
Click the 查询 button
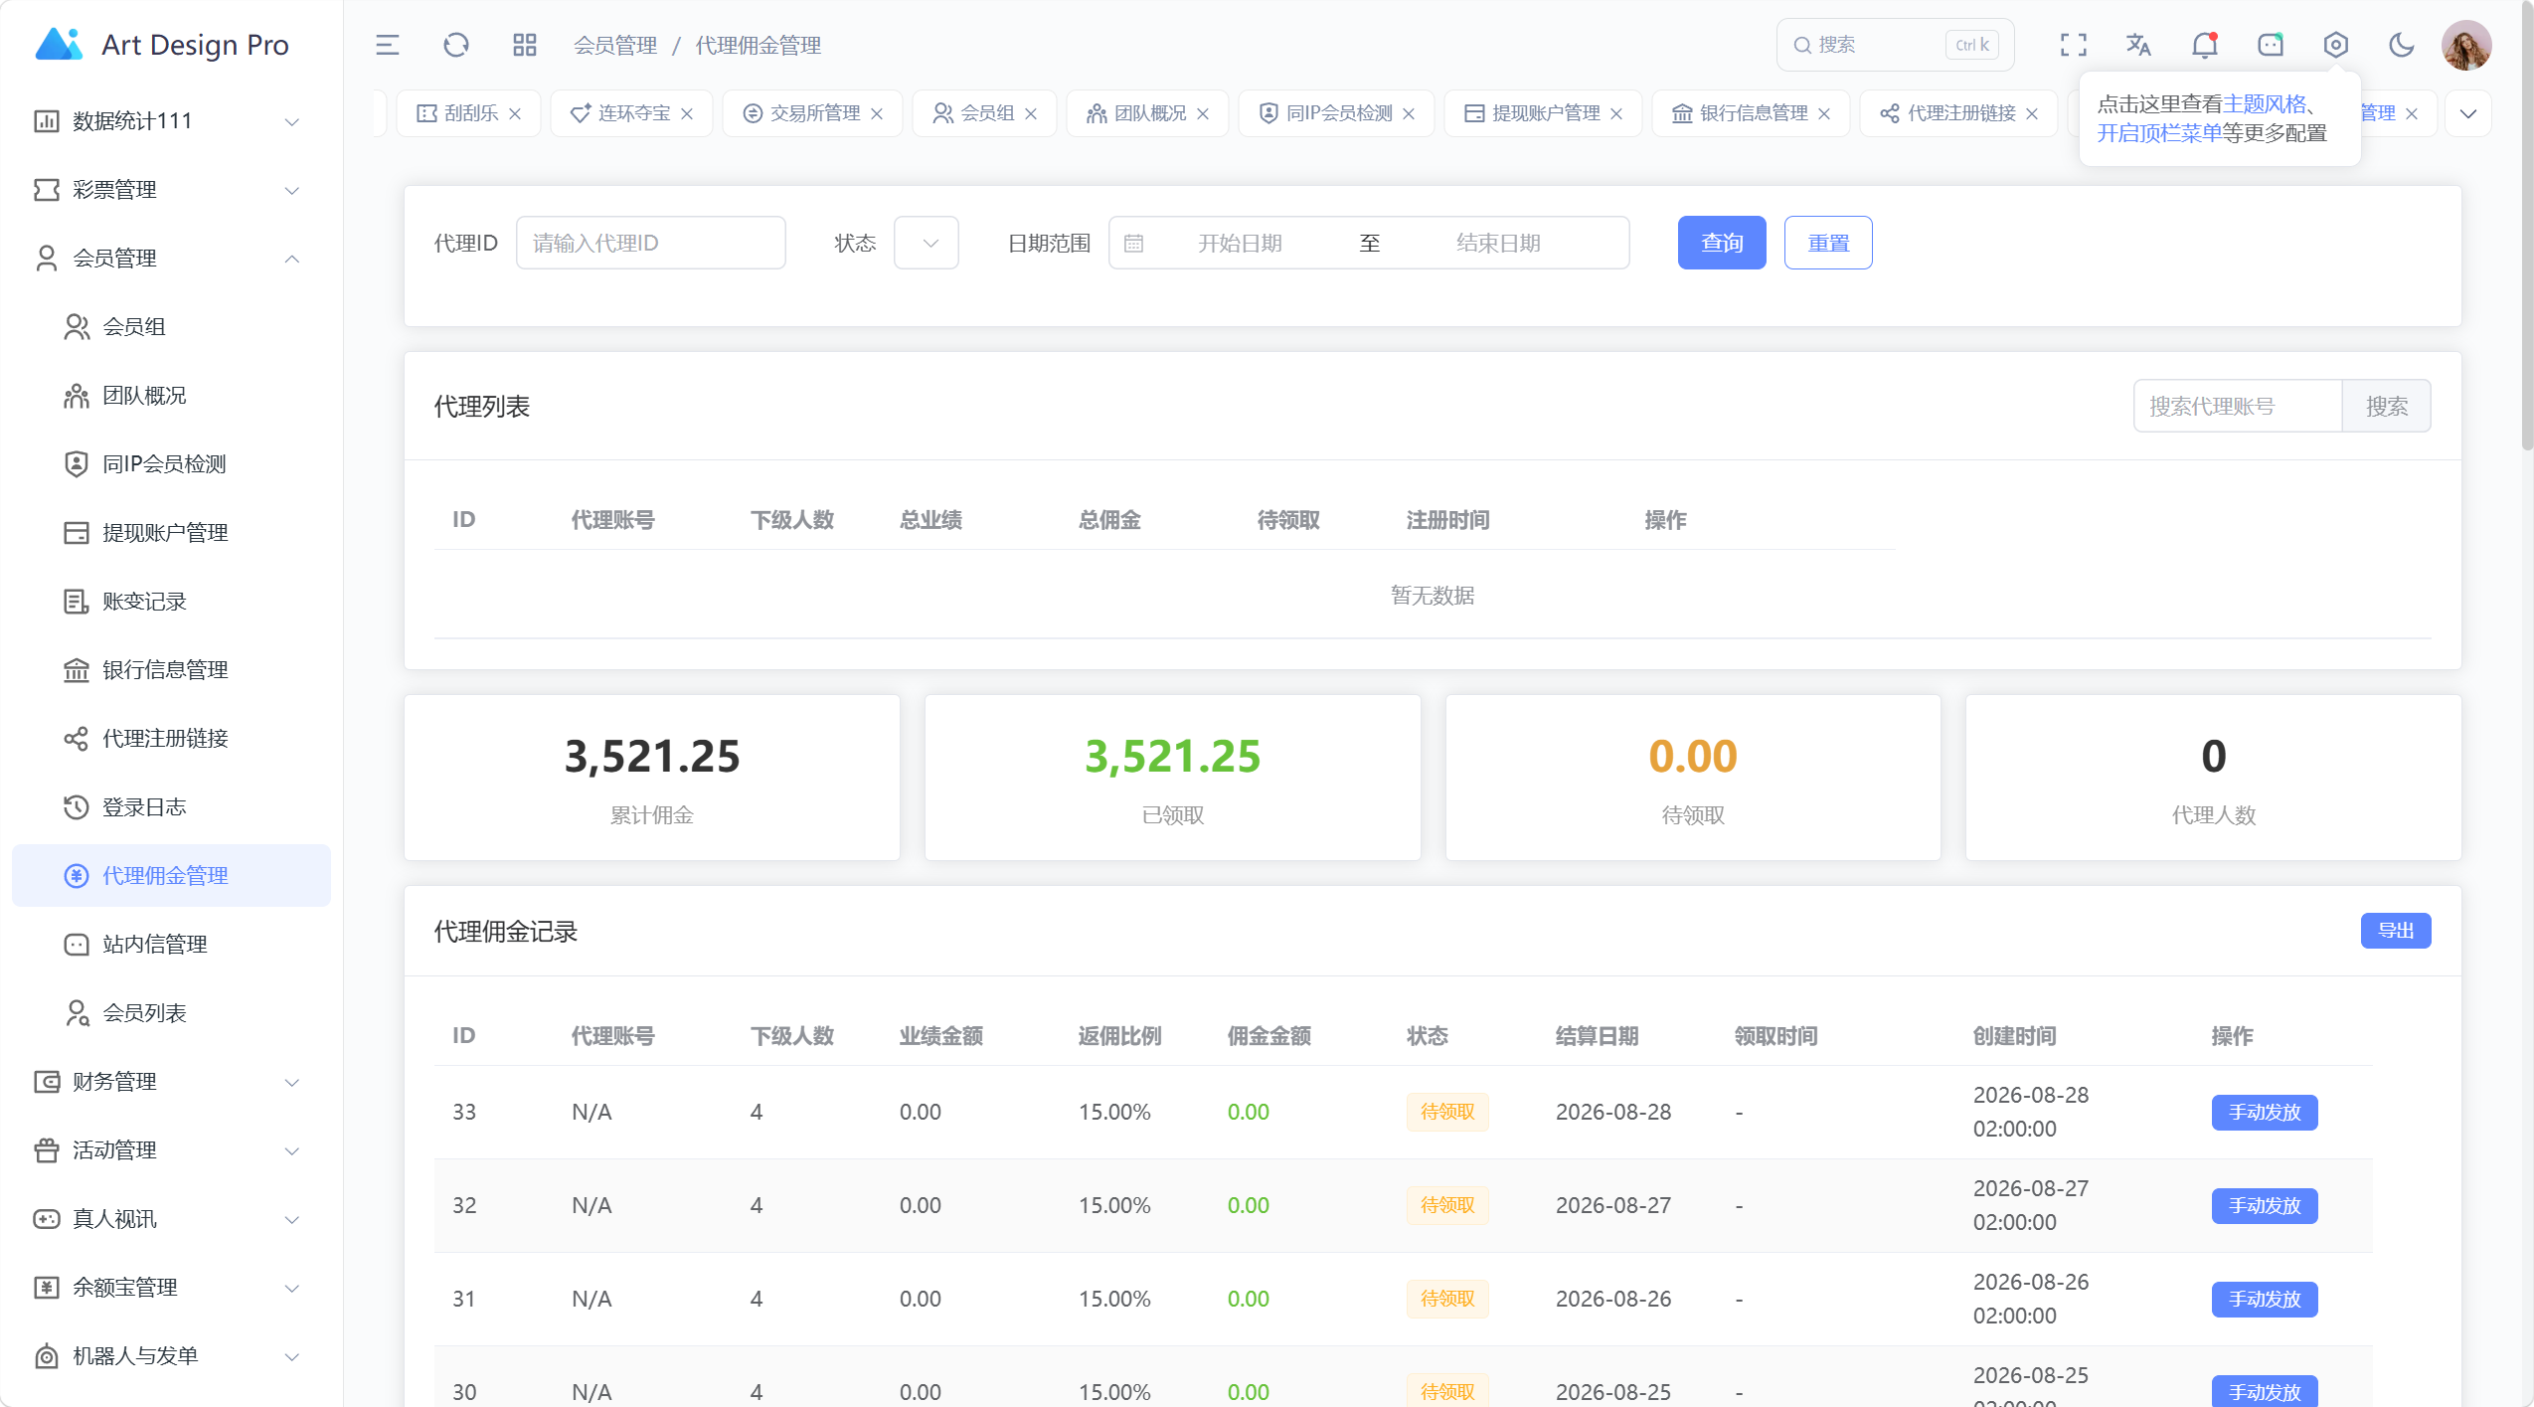pyautogui.click(x=1722, y=243)
